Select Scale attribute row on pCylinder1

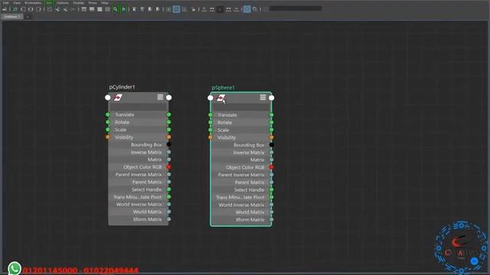pyautogui.click(x=138, y=129)
